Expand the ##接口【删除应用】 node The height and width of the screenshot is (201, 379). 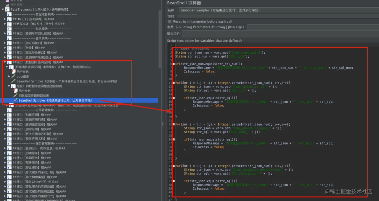(x=5, y=129)
